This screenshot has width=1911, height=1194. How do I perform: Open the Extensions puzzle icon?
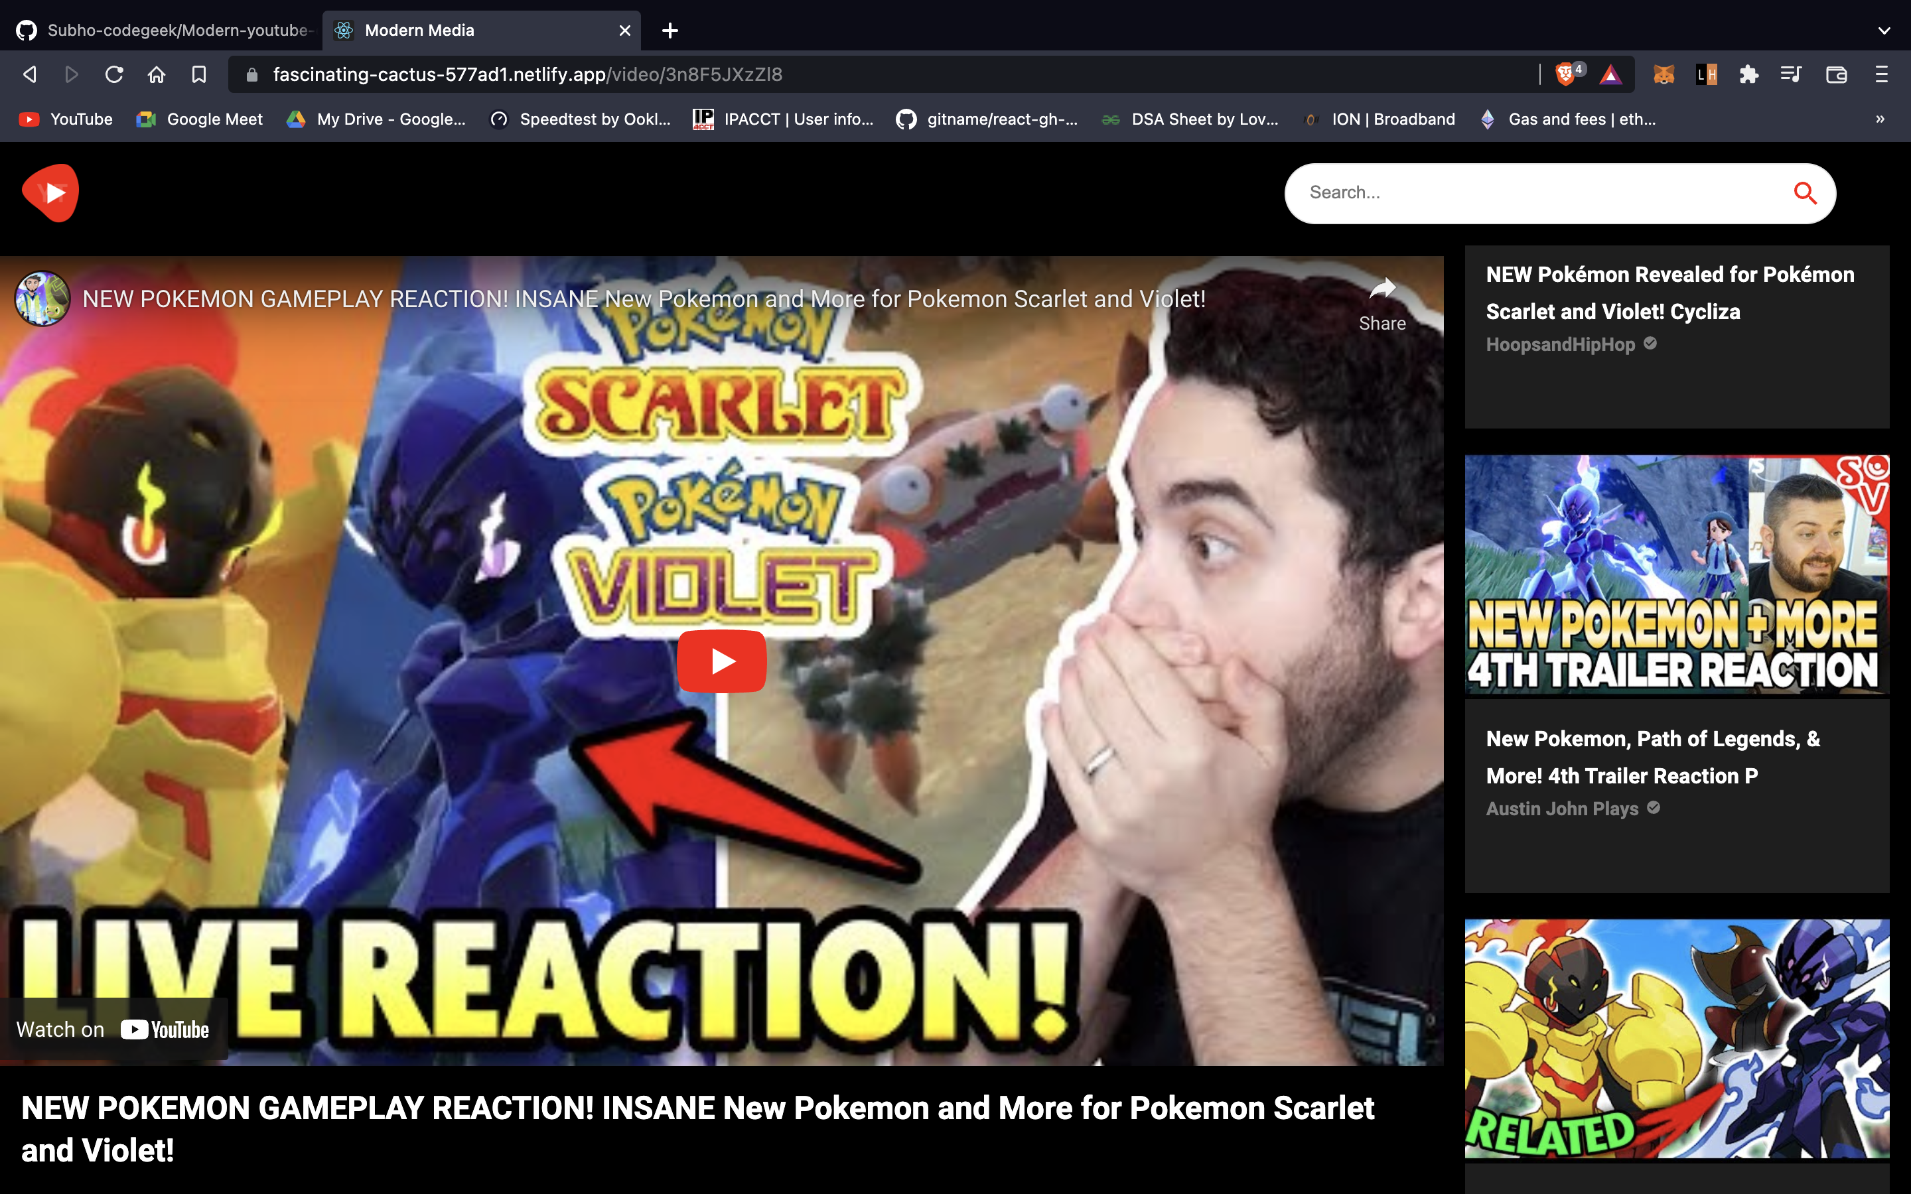click(x=1748, y=74)
